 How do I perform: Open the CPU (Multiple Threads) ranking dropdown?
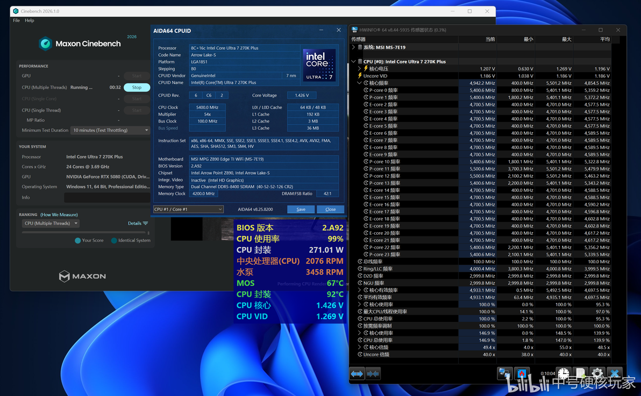tap(51, 223)
